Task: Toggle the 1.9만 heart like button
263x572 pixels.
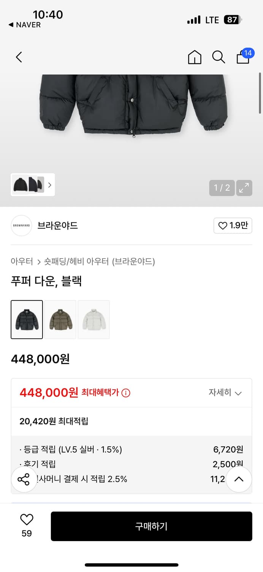Action: coord(233,226)
